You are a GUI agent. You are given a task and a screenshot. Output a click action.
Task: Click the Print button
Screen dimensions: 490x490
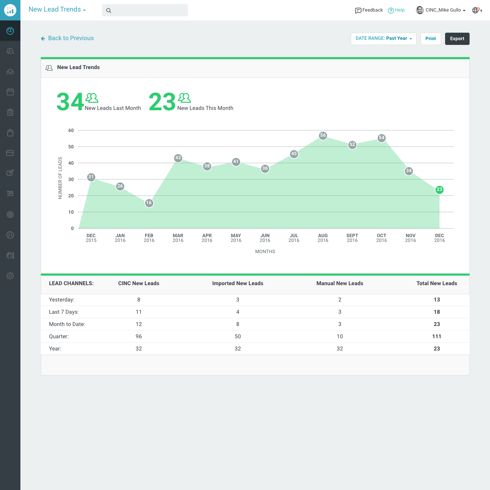(431, 39)
